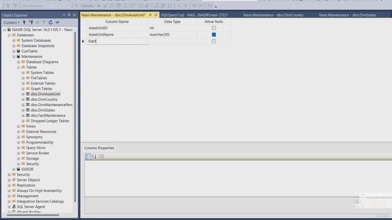Expand the CustTable database node
The image size is (392, 220).
[x=13, y=51]
